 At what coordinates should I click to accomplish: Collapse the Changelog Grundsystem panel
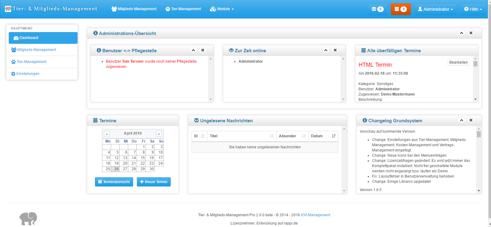pyautogui.click(x=461, y=120)
